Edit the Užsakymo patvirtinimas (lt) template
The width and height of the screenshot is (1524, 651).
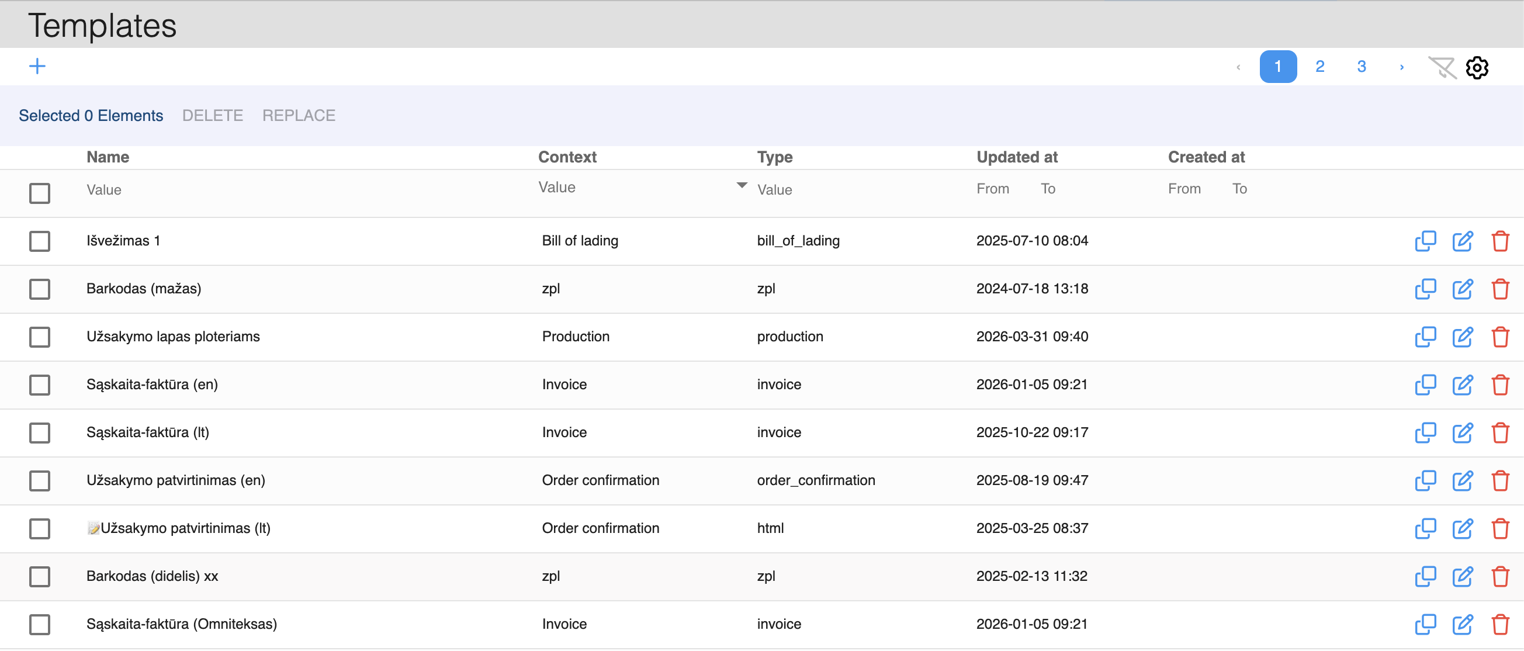(1463, 528)
